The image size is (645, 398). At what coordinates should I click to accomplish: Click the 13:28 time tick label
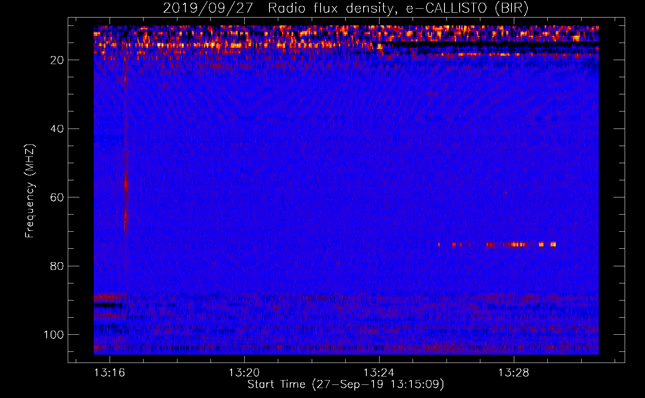coord(513,373)
